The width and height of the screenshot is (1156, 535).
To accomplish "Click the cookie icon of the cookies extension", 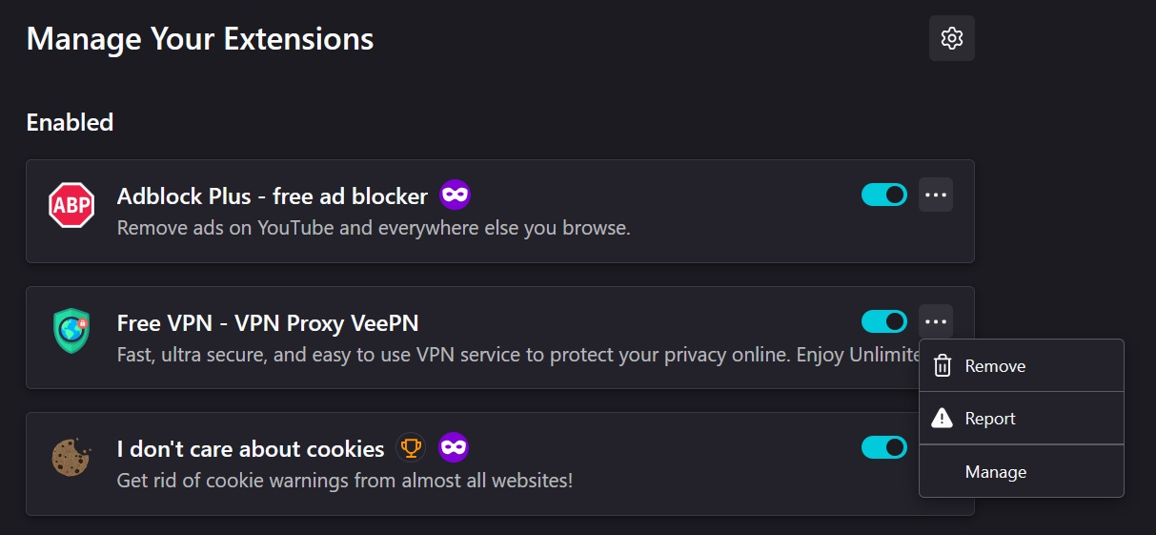I will pos(71,458).
